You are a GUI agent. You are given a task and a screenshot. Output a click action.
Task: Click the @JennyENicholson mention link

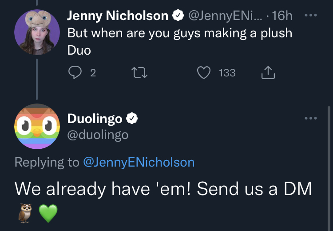[x=139, y=162]
